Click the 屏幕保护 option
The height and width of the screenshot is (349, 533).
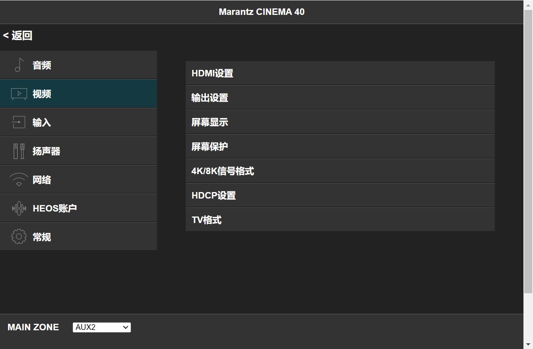click(x=340, y=146)
